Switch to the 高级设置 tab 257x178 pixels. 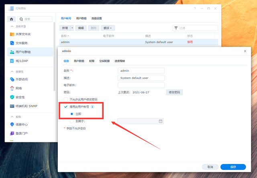click(96, 18)
